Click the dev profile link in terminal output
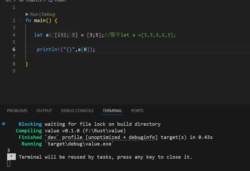 (x=101, y=137)
